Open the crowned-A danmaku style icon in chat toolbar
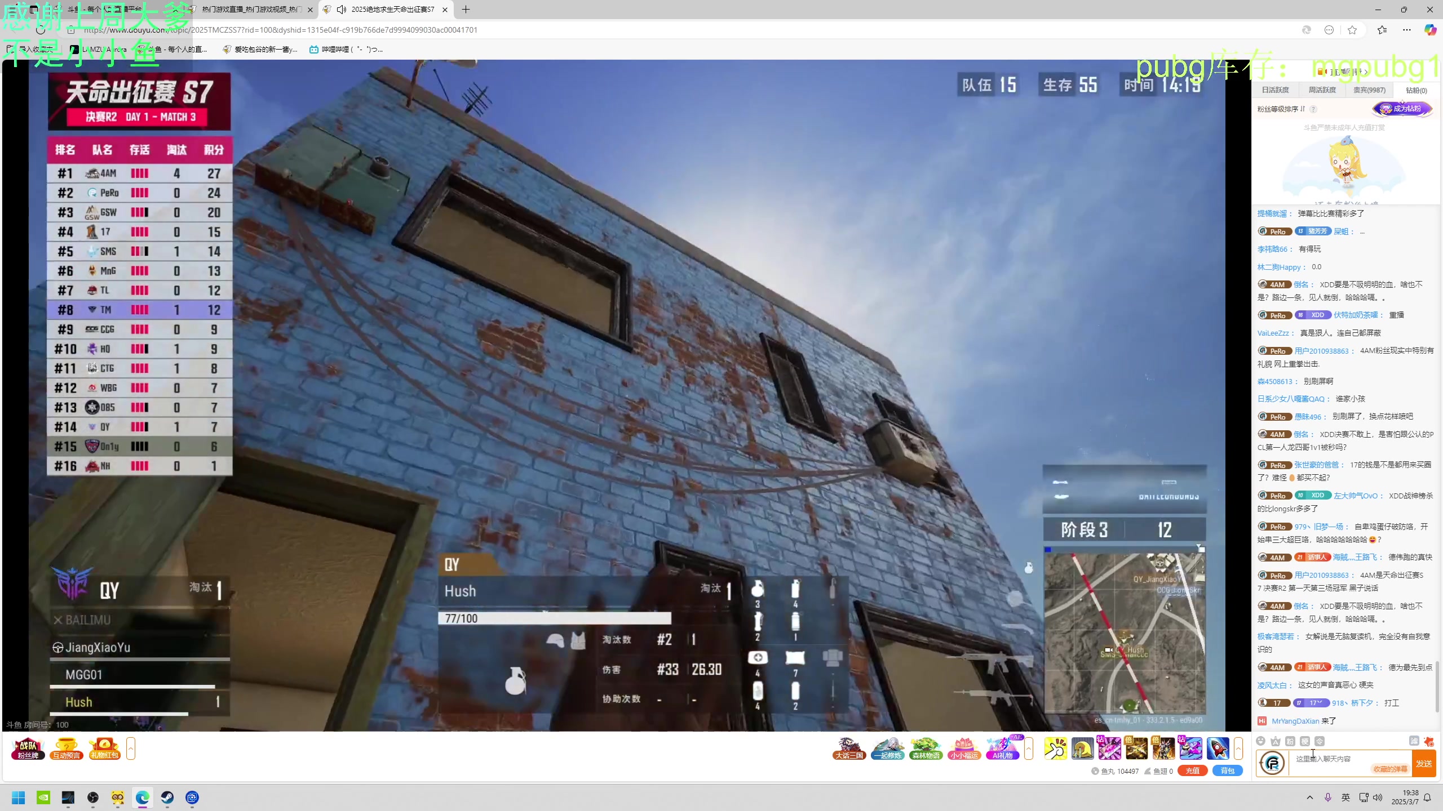Image resolution: width=1443 pixels, height=811 pixels. tap(1276, 741)
